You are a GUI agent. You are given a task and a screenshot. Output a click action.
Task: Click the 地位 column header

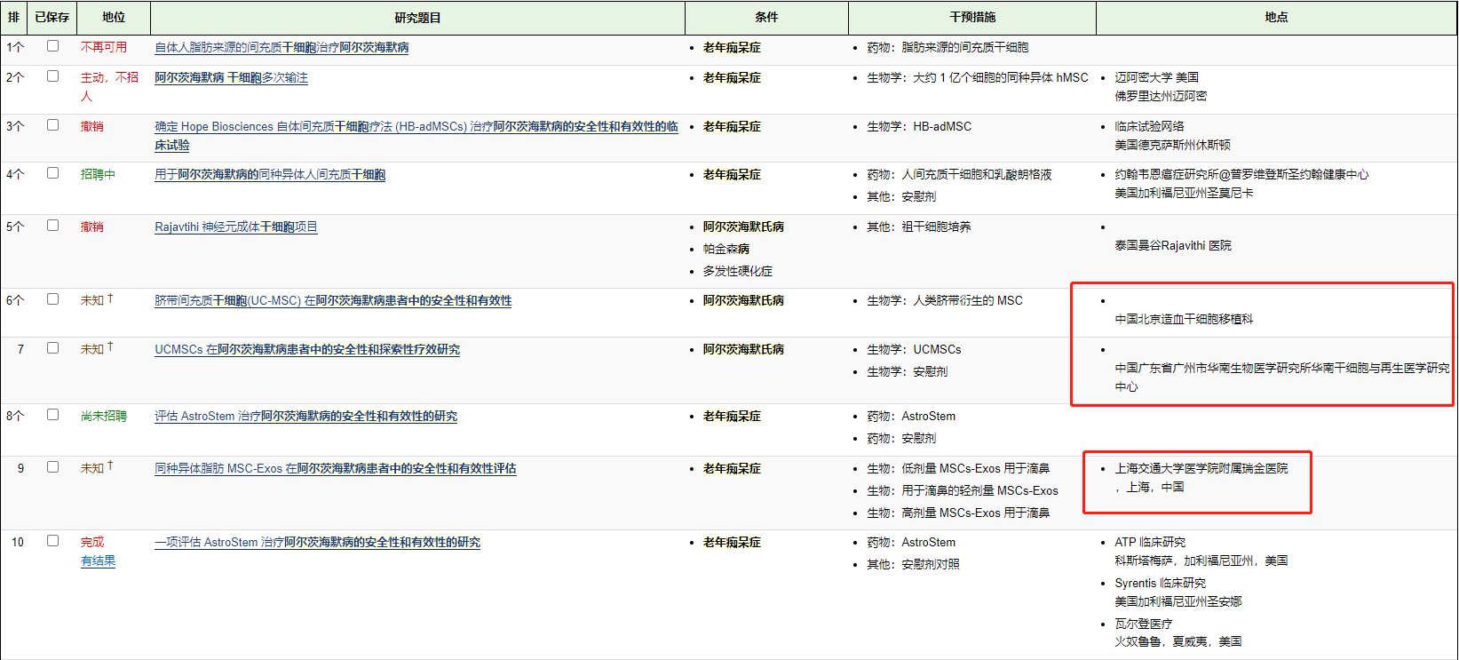tap(114, 18)
